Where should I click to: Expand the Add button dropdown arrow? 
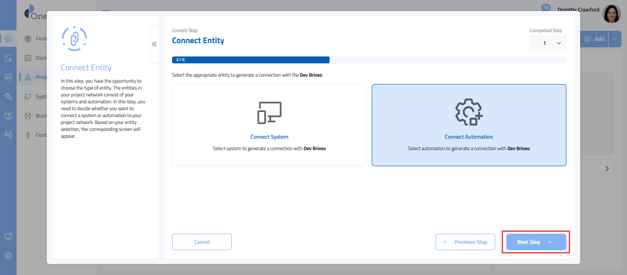(x=615, y=39)
